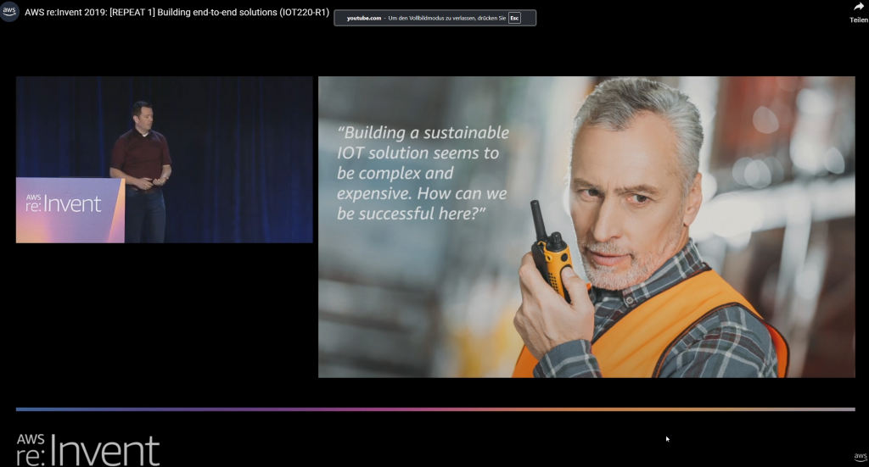869x467 pixels.
Task: Click the AWS watermark in bottom-right corner
Action: pyautogui.click(x=860, y=458)
